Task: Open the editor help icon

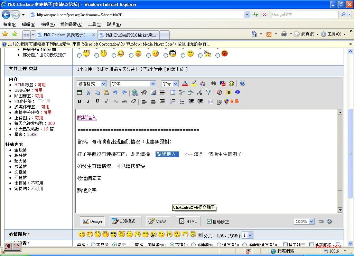Action: (242, 83)
